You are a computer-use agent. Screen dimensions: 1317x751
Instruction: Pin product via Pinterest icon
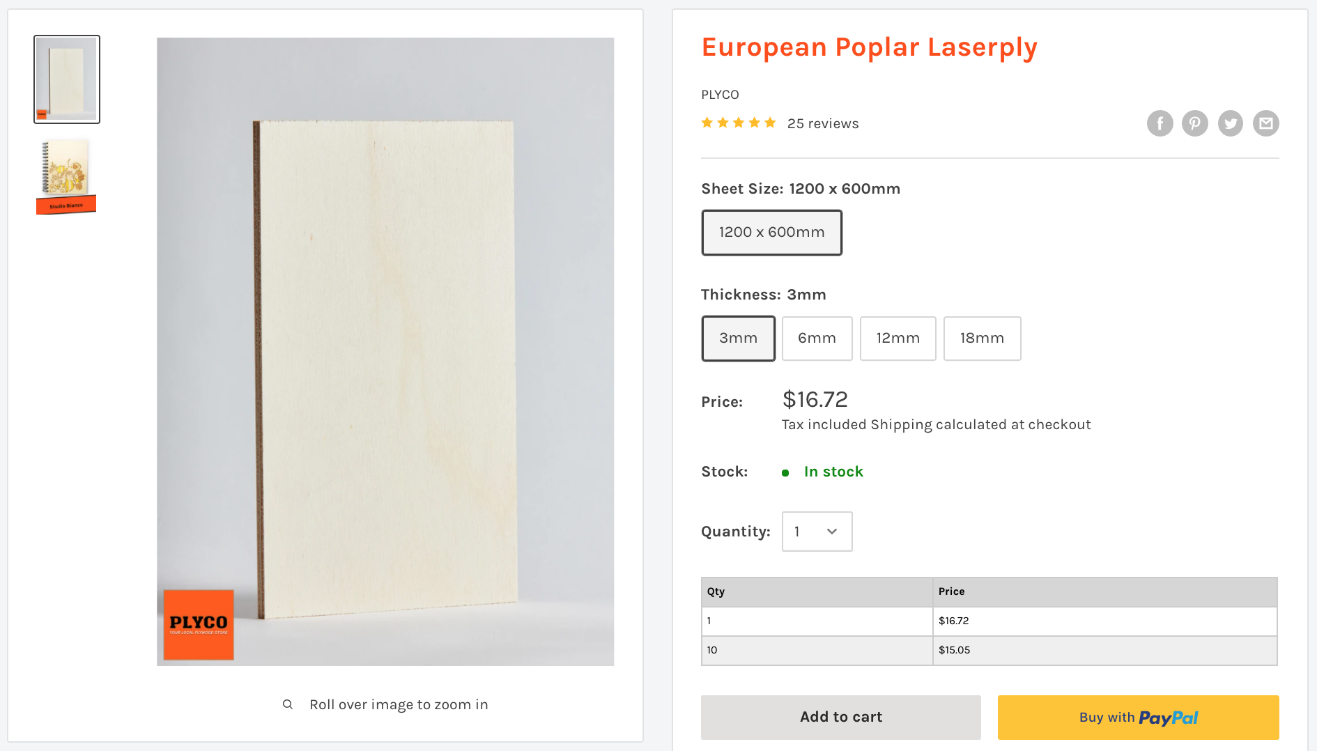pos(1194,123)
